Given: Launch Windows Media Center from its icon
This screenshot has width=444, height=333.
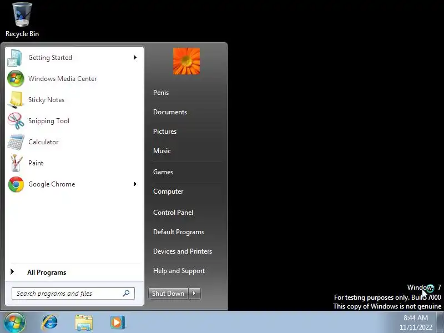Looking at the screenshot, I should click(16, 79).
